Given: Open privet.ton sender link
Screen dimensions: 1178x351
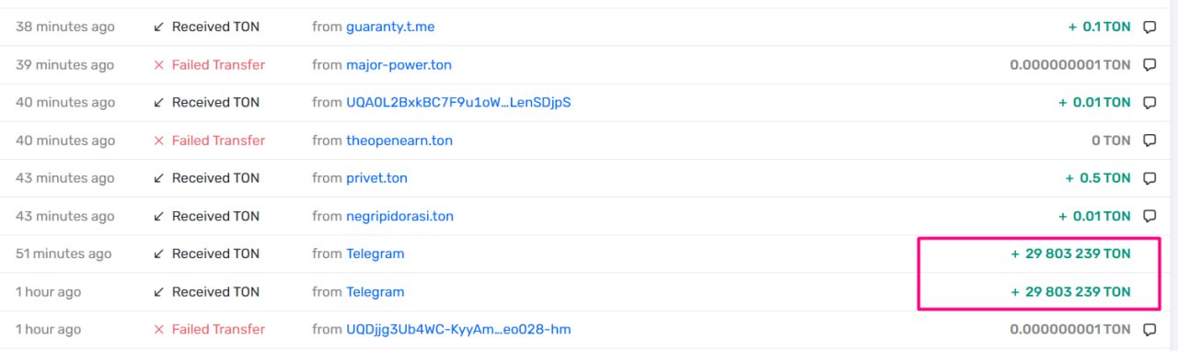Looking at the screenshot, I should click(376, 178).
